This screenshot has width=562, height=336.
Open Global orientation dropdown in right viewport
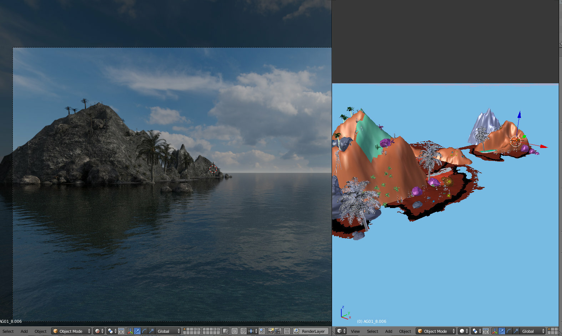click(x=533, y=331)
